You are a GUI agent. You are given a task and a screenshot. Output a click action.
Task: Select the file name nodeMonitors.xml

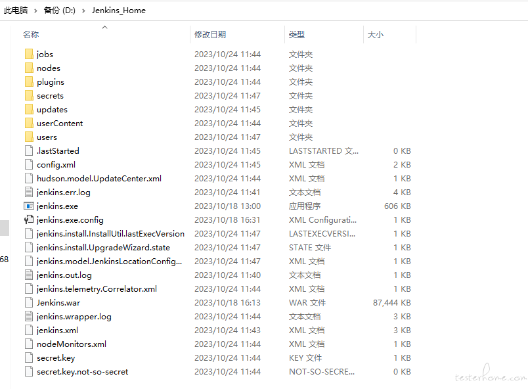pyautogui.click(x=72, y=344)
